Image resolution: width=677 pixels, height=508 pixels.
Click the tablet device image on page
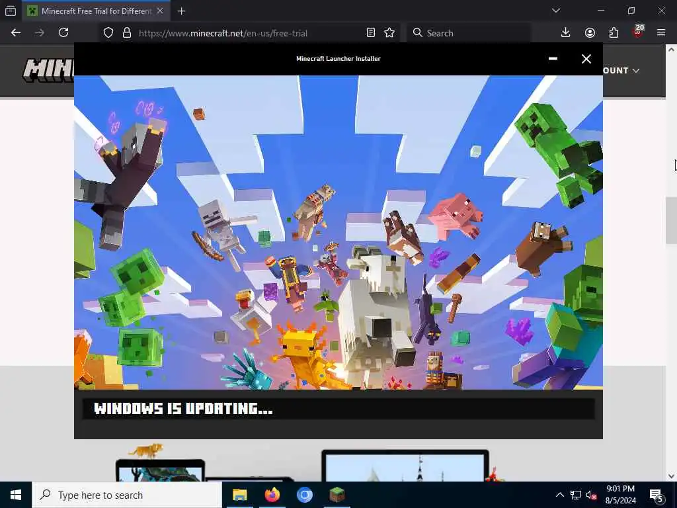pyautogui.click(x=160, y=470)
